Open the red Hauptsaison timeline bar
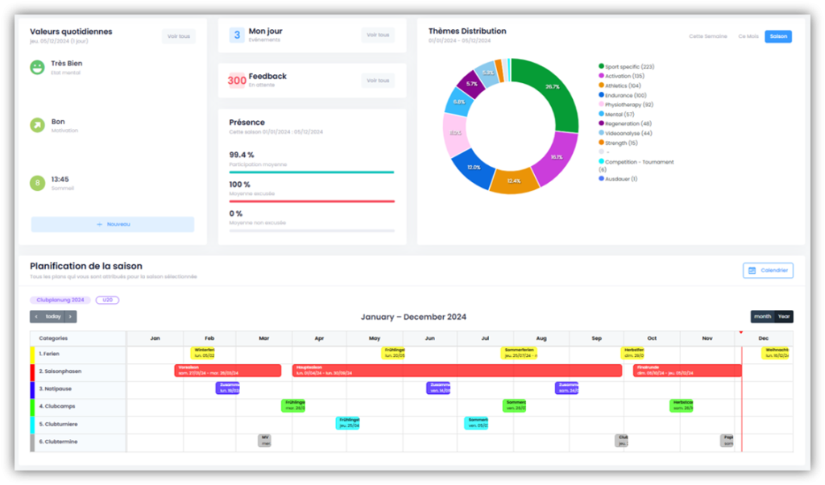Screen dimensions: 825x485 [457, 371]
